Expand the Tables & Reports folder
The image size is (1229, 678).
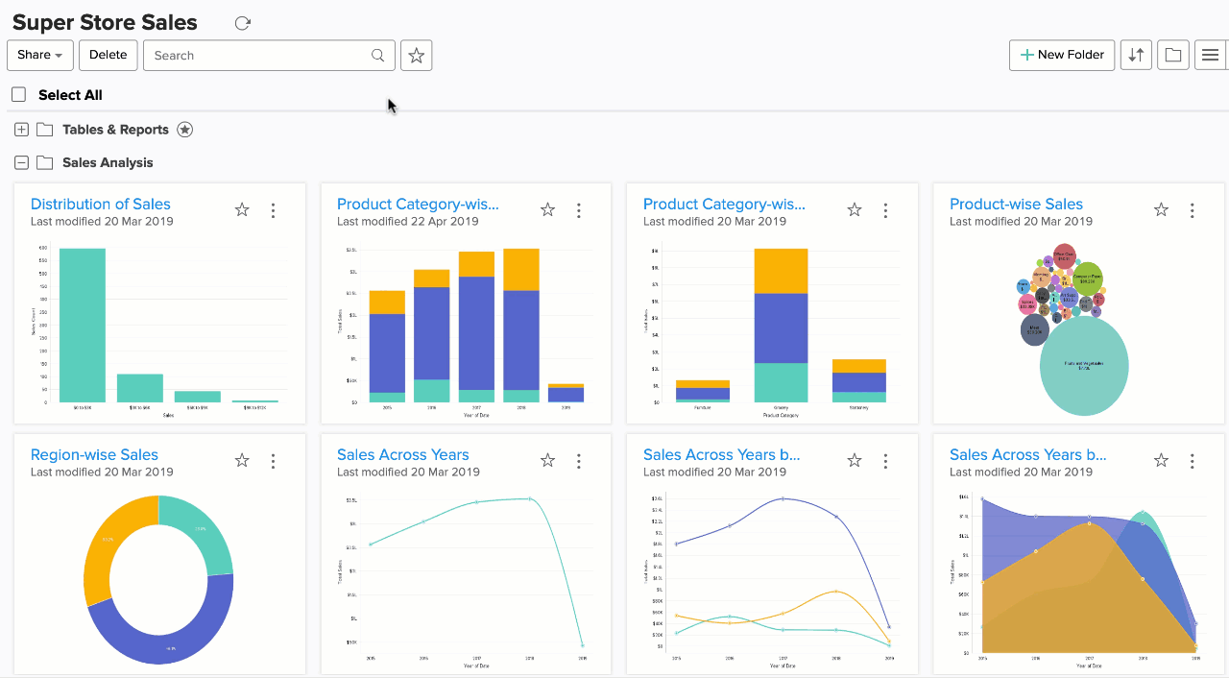tap(21, 130)
